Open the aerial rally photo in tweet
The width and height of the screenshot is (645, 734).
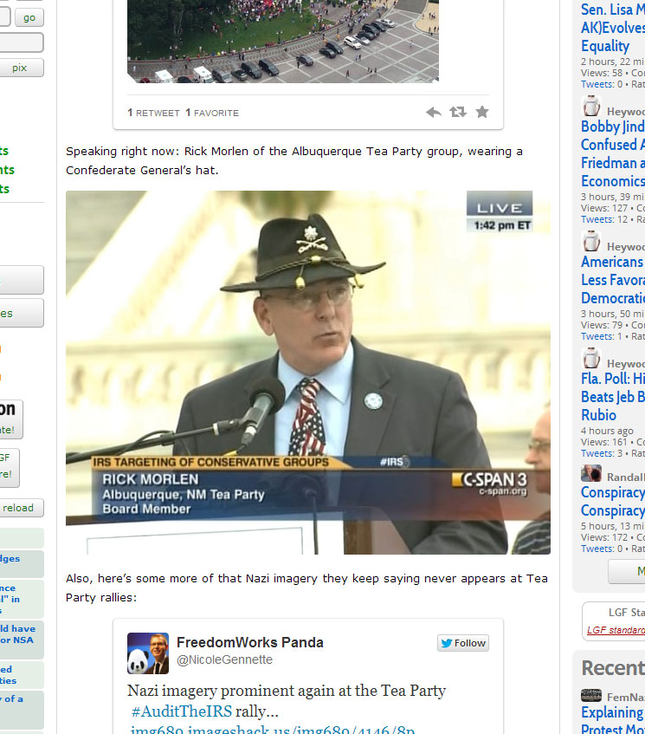pyautogui.click(x=282, y=41)
